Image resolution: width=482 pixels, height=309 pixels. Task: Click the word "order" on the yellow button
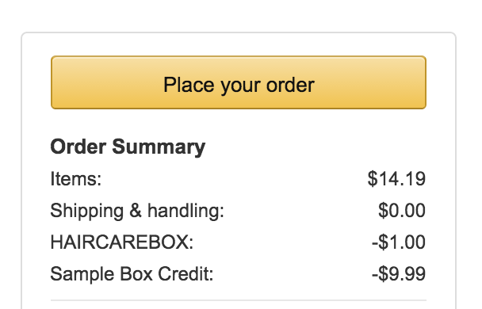click(290, 85)
